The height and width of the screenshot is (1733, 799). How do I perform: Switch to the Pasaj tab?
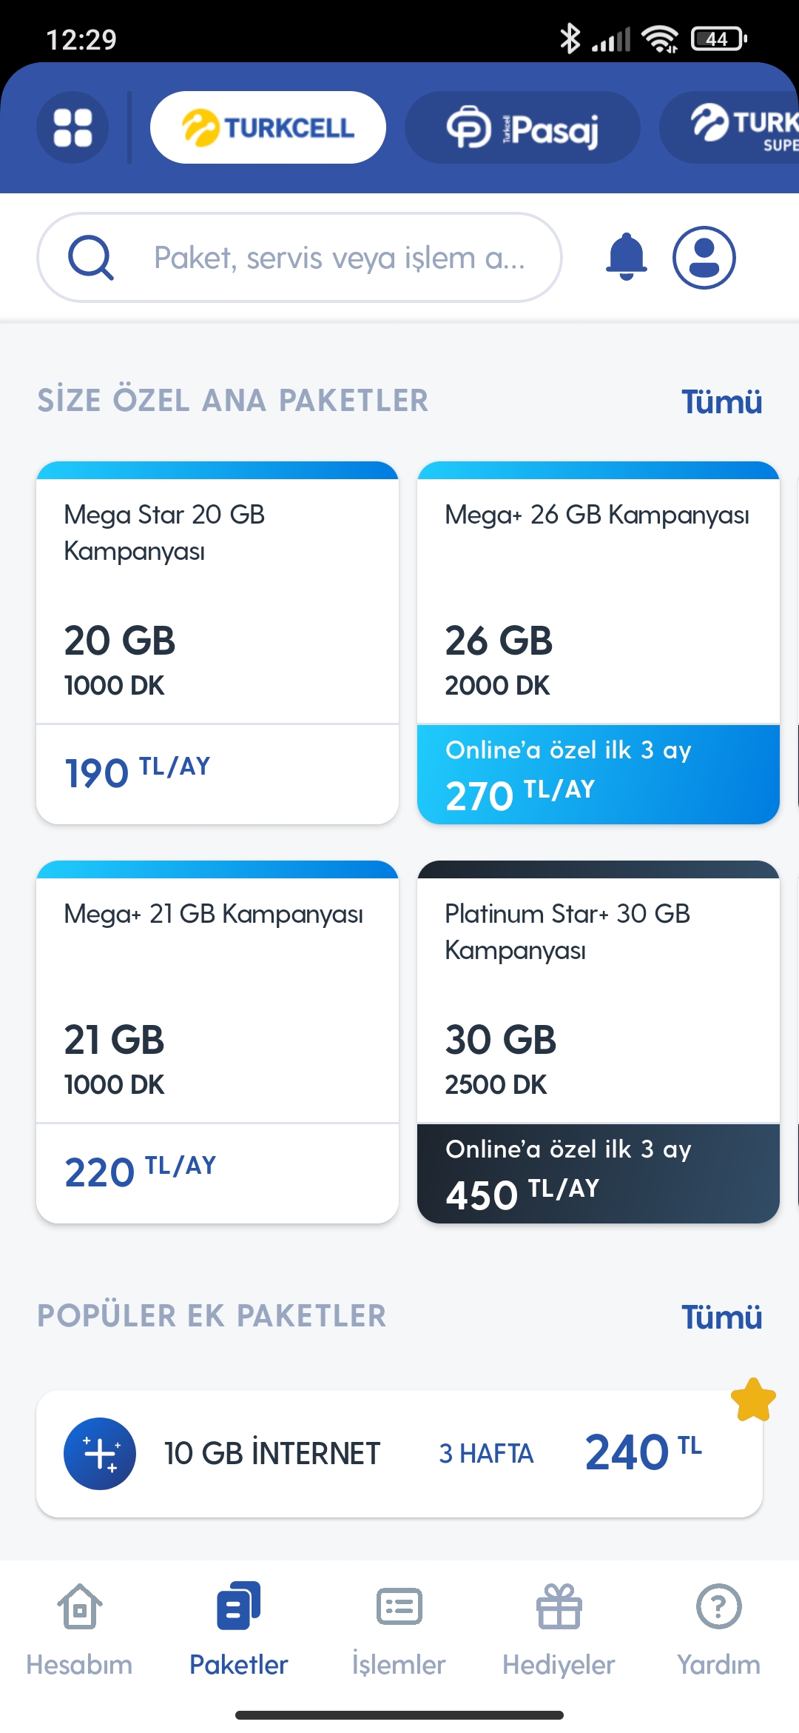click(x=522, y=127)
